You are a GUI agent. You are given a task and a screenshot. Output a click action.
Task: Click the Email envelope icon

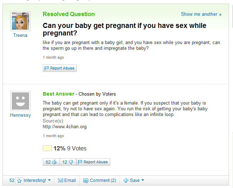click(x=60, y=180)
